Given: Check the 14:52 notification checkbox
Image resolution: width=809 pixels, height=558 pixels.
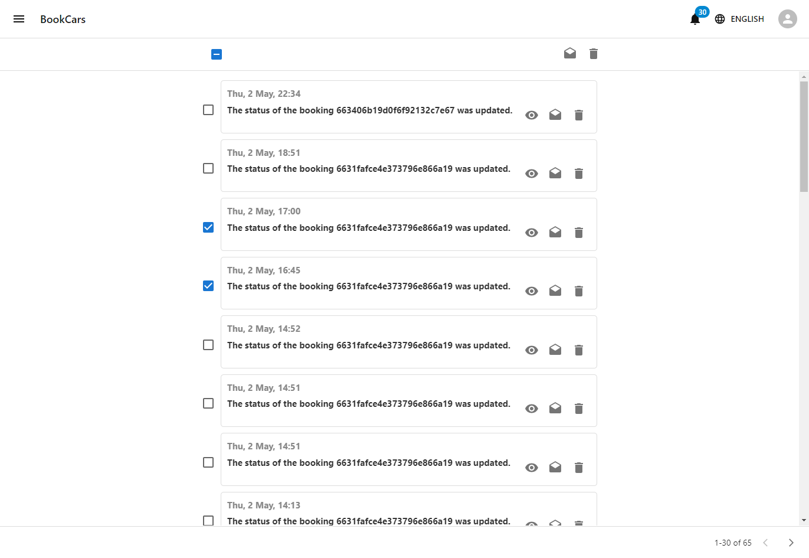Looking at the screenshot, I should click(x=208, y=345).
